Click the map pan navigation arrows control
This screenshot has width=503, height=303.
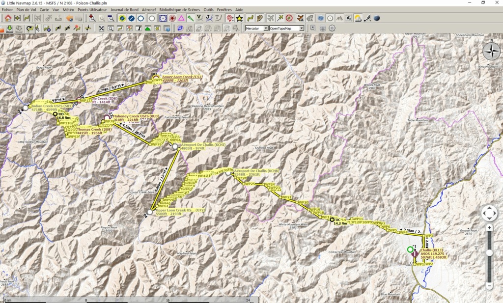click(x=489, y=213)
